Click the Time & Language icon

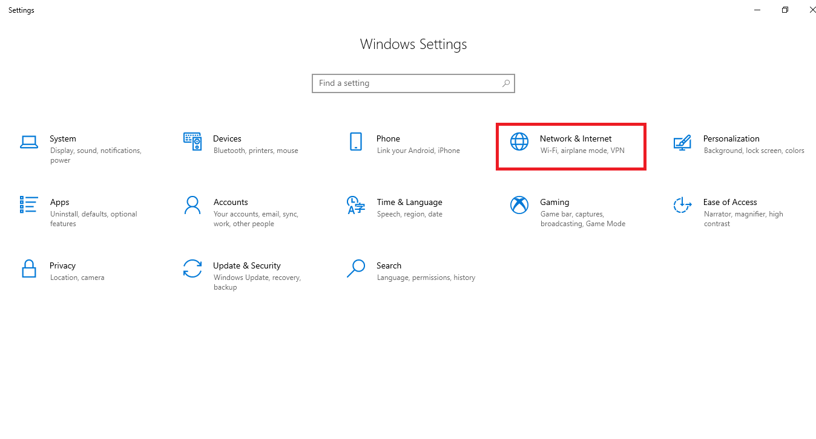pos(356,205)
